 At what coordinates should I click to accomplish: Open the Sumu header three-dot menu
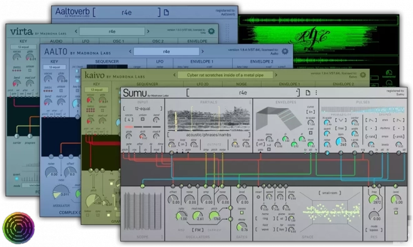(x=316, y=93)
